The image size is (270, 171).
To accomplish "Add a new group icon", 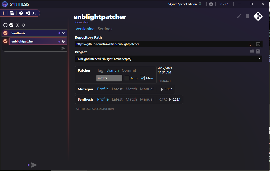I will [x=12, y=13].
